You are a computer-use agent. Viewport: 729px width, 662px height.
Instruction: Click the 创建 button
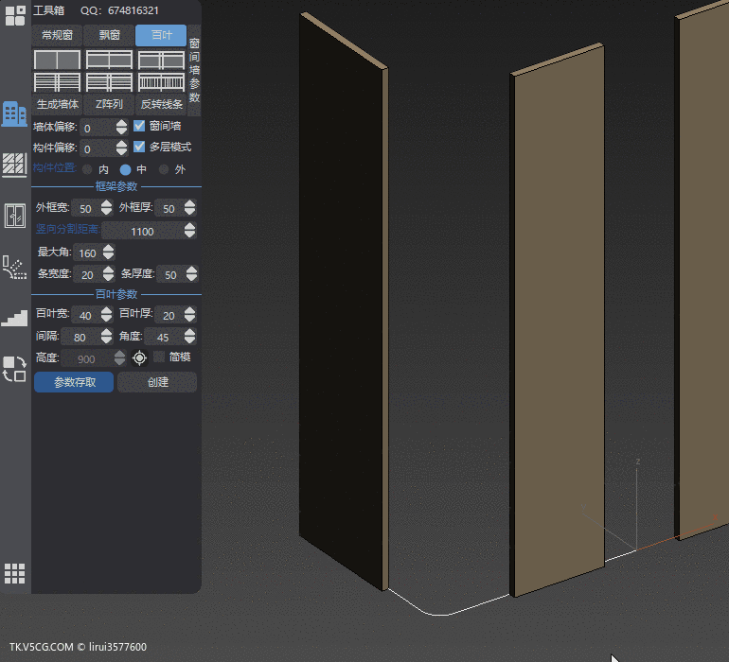pyautogui.click(x=157, y=382)
